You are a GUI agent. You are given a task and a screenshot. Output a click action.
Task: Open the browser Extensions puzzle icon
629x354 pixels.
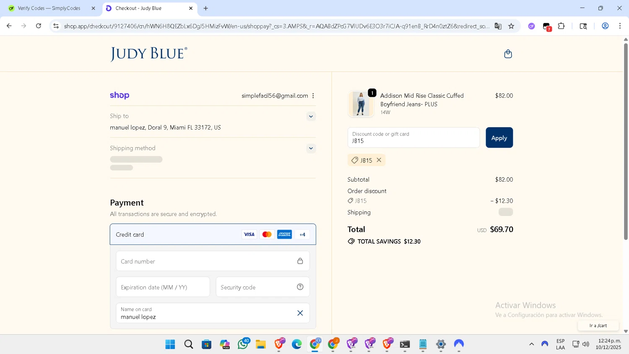tap(561, 26)
